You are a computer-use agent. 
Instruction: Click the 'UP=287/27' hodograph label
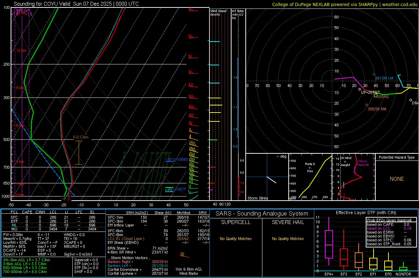(x=370, y=92)
